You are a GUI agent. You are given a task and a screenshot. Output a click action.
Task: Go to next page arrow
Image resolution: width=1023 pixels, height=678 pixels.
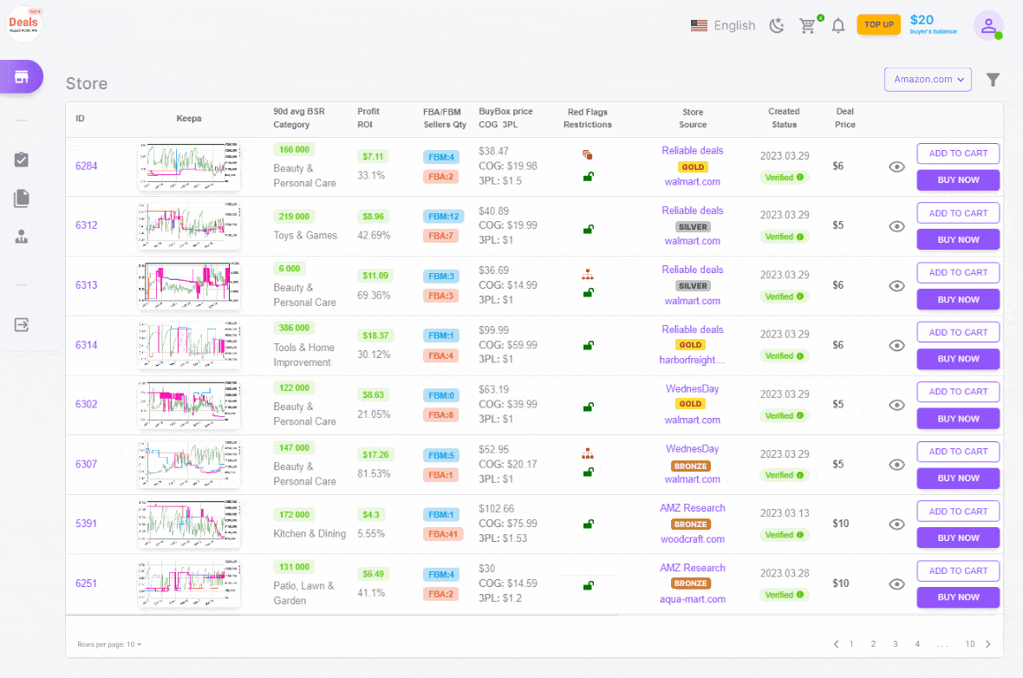pyautogui.click(x=988, y=644)
